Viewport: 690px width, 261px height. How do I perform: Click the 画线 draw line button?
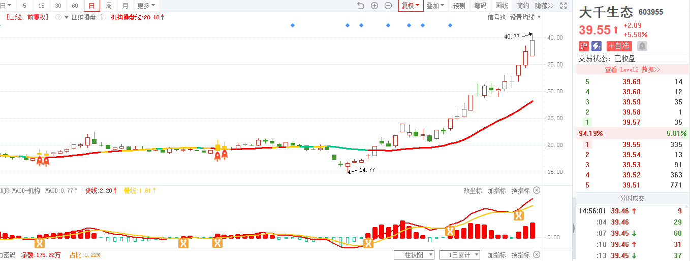coord(501,6)
